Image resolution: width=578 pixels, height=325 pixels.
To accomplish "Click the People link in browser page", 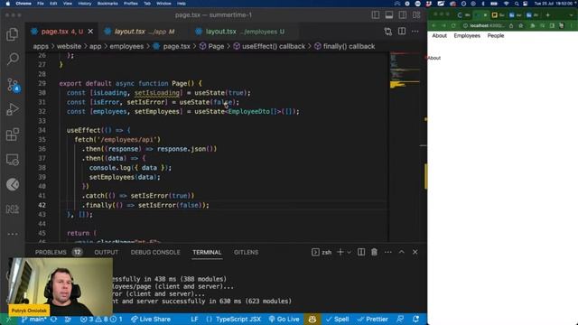I will coord(496,36).
